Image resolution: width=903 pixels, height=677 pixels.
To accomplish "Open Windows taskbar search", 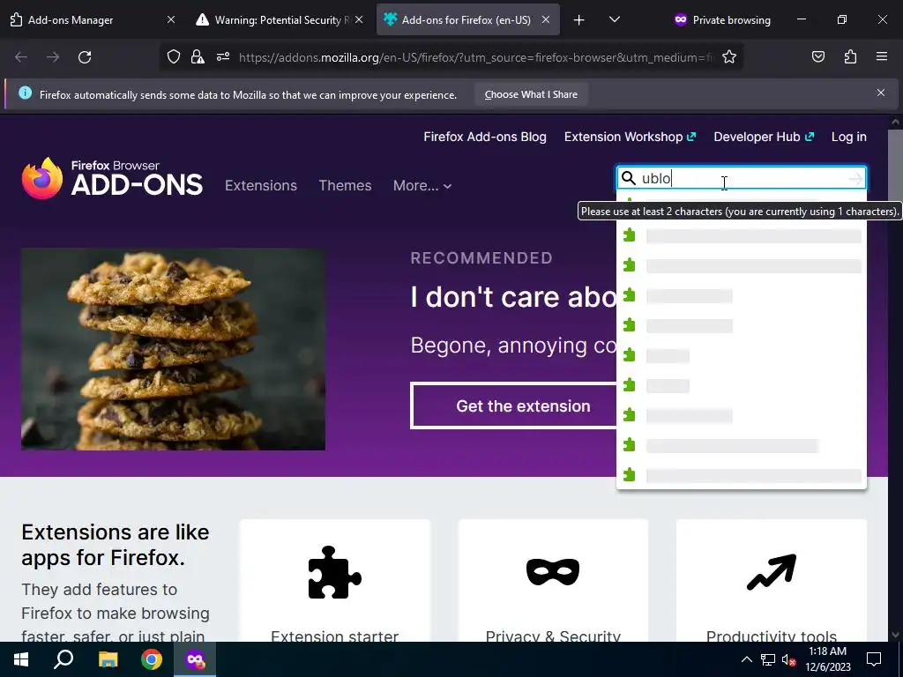I will coord(63,659).
